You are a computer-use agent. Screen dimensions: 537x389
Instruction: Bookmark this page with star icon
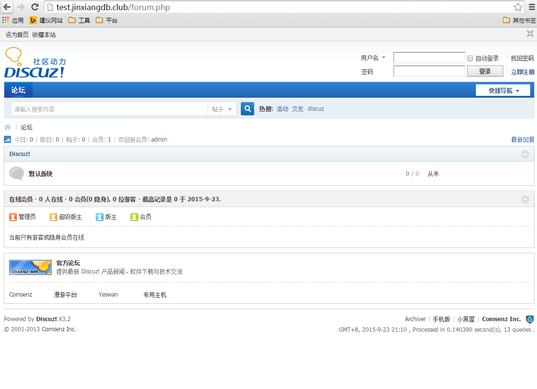pyautogui.click(x=518, y=7)
